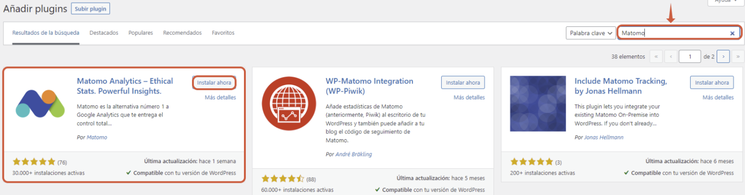Clear the Matomo search field with the X
This screenshot has height=195, width=745.
pyautogui.click(x=732, y=33)
